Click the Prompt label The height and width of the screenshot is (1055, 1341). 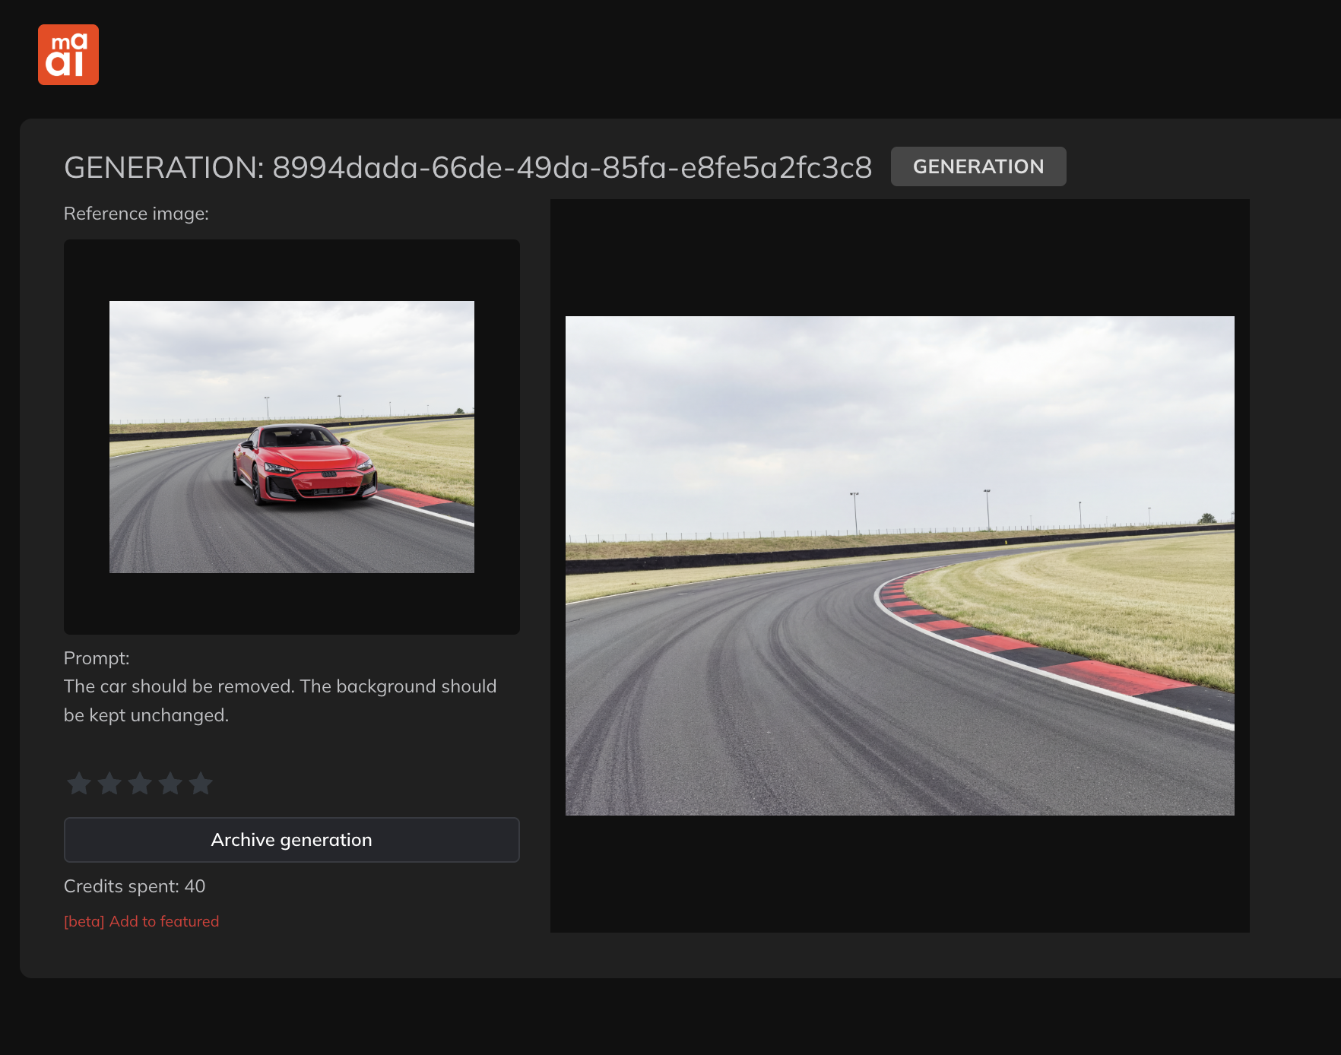(x=97, y=658)
